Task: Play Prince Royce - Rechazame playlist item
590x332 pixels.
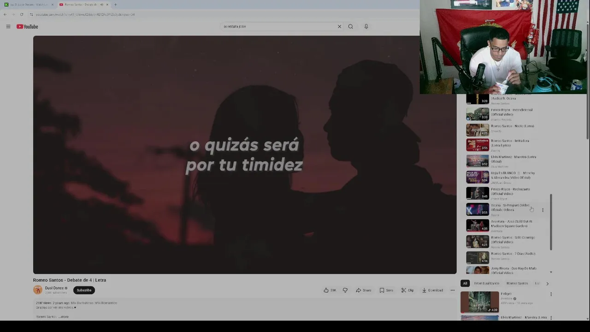Action: (x=505, y=193)
